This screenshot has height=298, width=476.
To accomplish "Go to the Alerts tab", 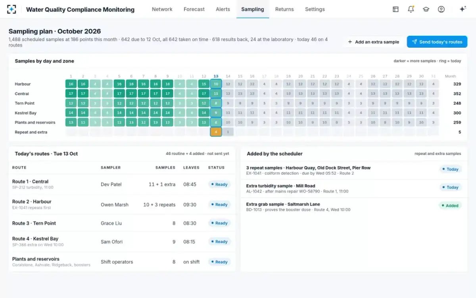I will tap(223, 9).
